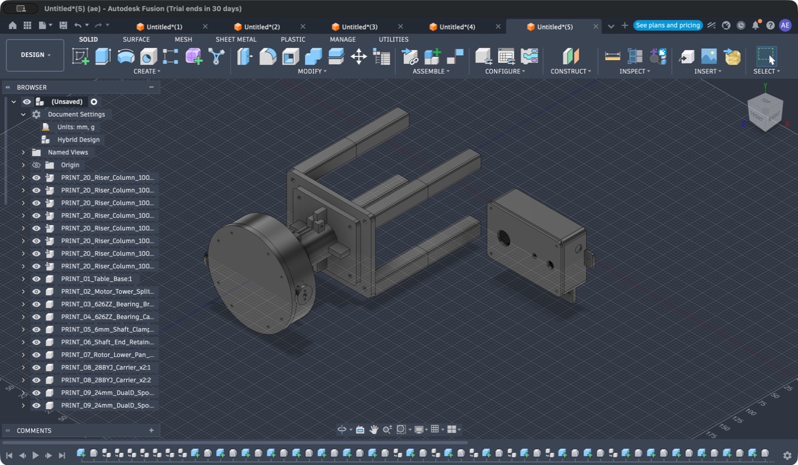Expand the PRINT_03_626ZZ_Bearing_Br component
Image resolution: width=798 pixels, height=465 pixels.
(23, 304)
